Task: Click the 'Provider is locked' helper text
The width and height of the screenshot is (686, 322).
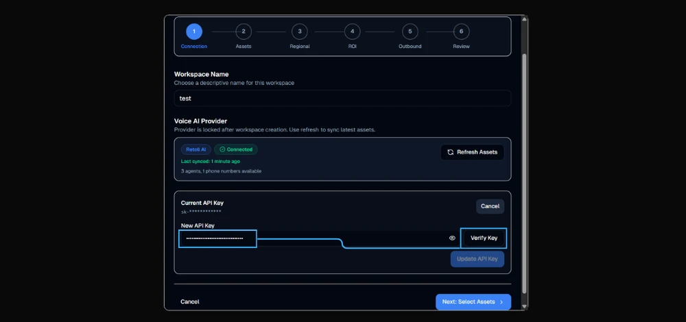Action: 275,129
